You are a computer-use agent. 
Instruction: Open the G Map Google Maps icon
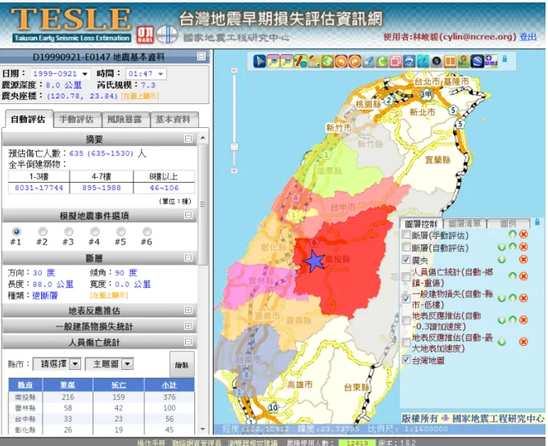click(464, 61)
